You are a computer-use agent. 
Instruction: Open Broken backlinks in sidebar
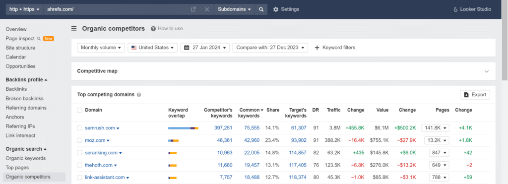[25, 99]
